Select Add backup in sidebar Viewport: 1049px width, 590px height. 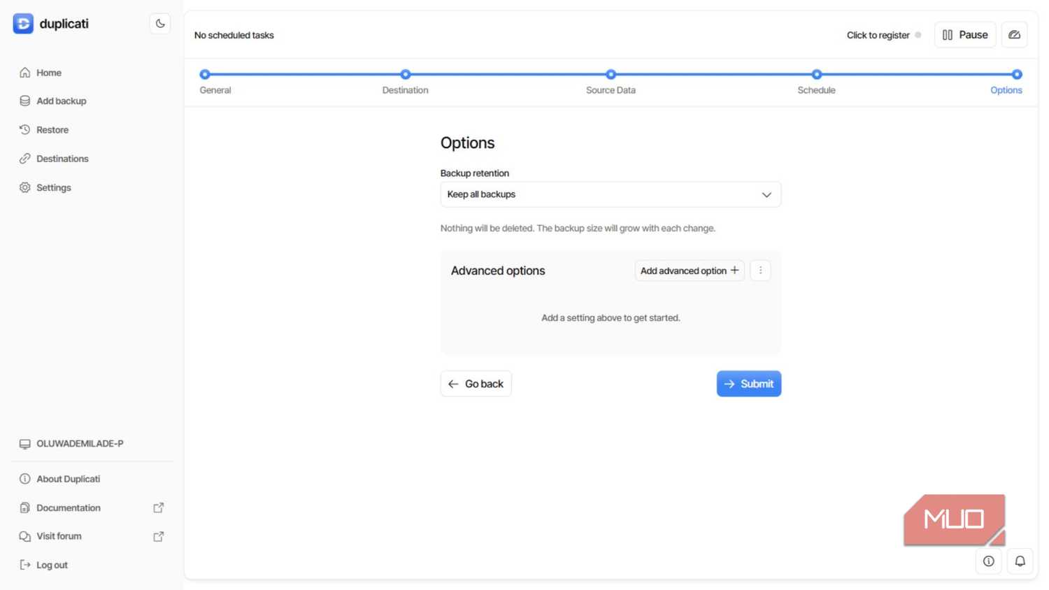62,101
